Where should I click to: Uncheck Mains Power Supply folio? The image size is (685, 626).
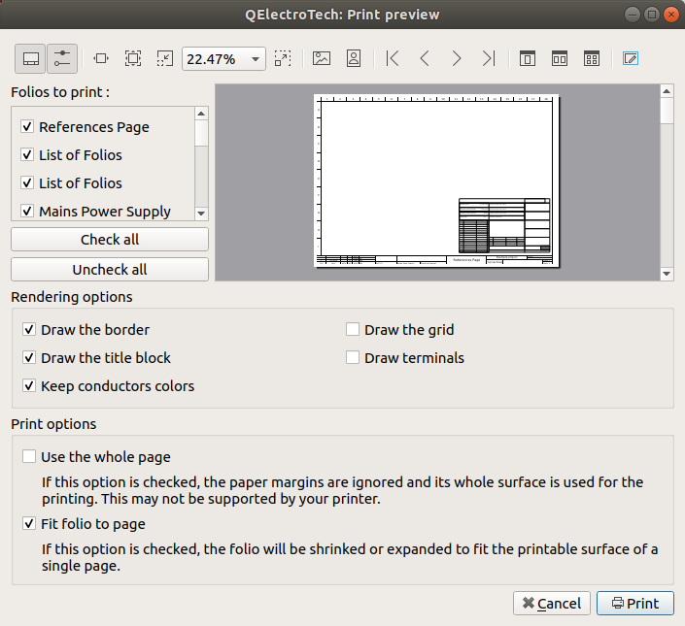pos(27,212)
